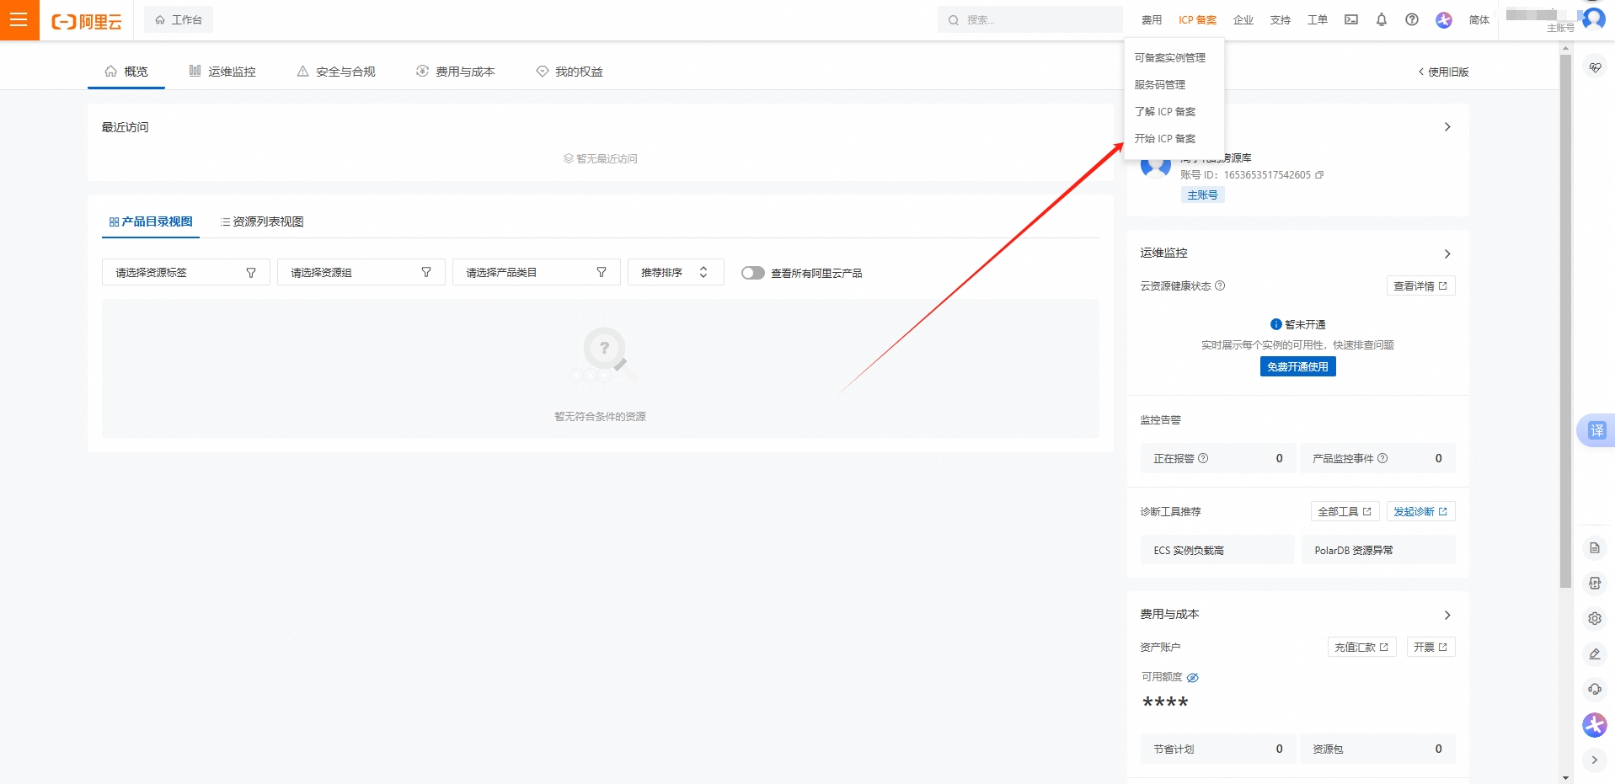Open the 请选择资源组 dropdown
The image size is (1615, 784).
pyautogui.click(x=360, y=272)
